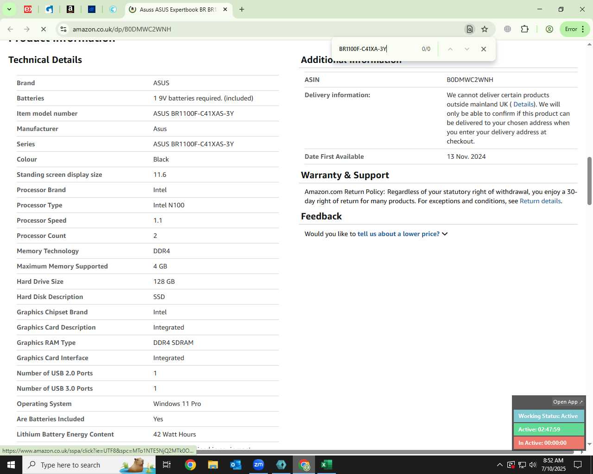The image size is (593, 474).
Task: Click the find bar search text field
Action: coord(378,49)
